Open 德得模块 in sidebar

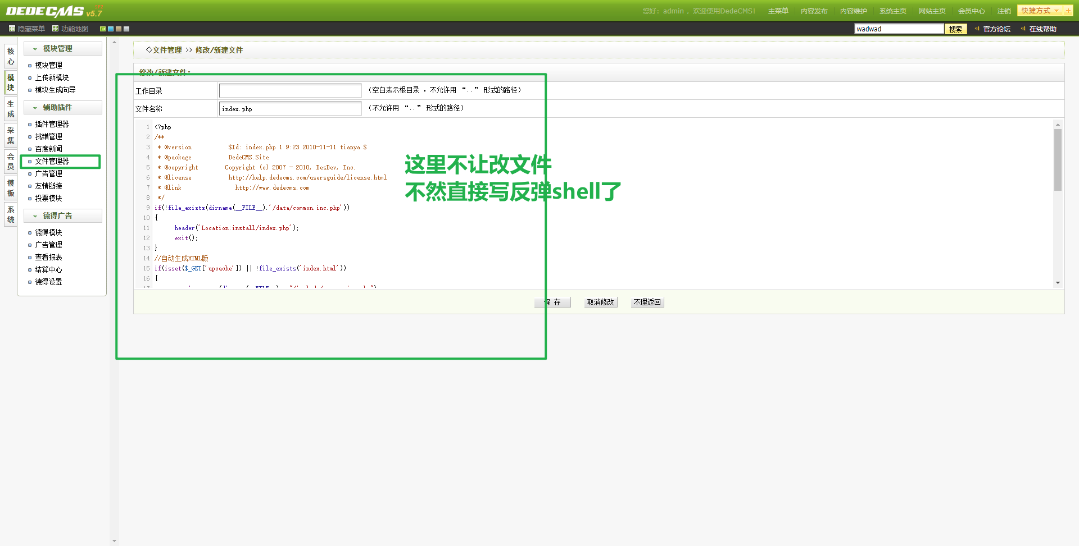[x=48, y=232]
